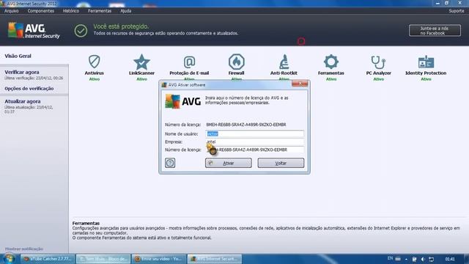Focus the Empresa input field
Image resolution: width=469 pixels, height=264 pixels.
[x=254, y=142]
